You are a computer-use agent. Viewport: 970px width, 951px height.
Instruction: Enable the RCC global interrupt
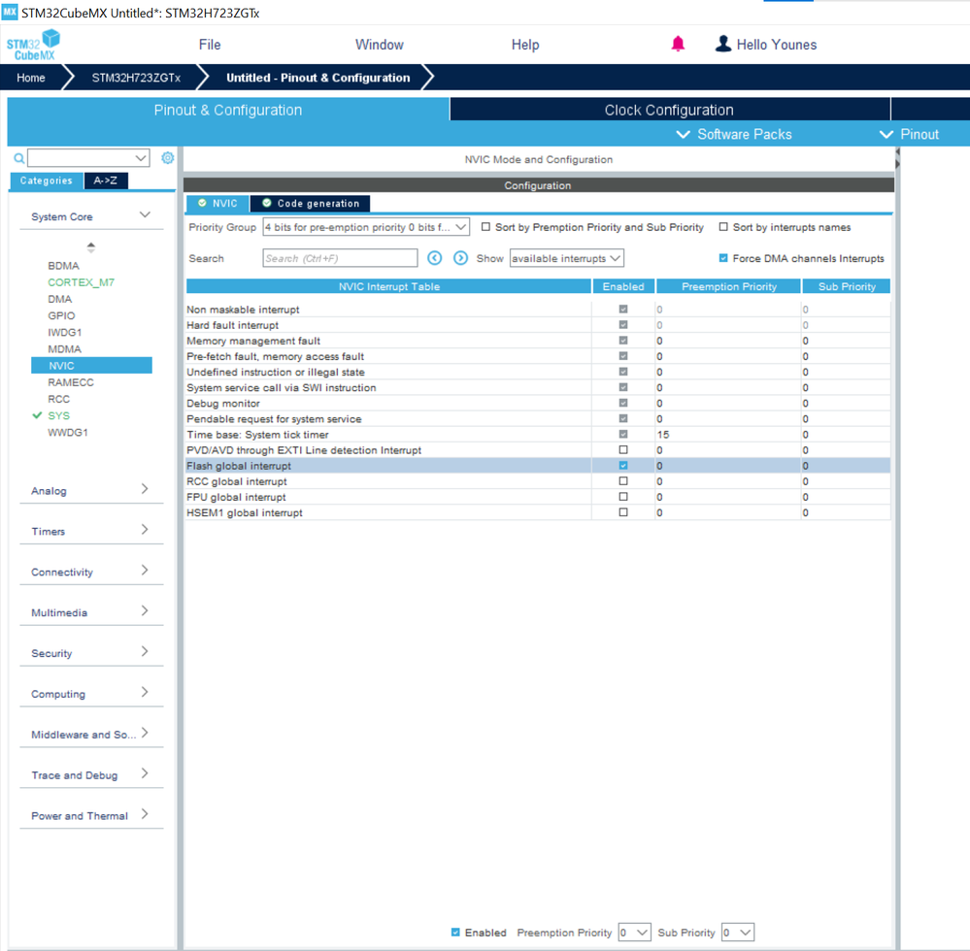(623, 481)
